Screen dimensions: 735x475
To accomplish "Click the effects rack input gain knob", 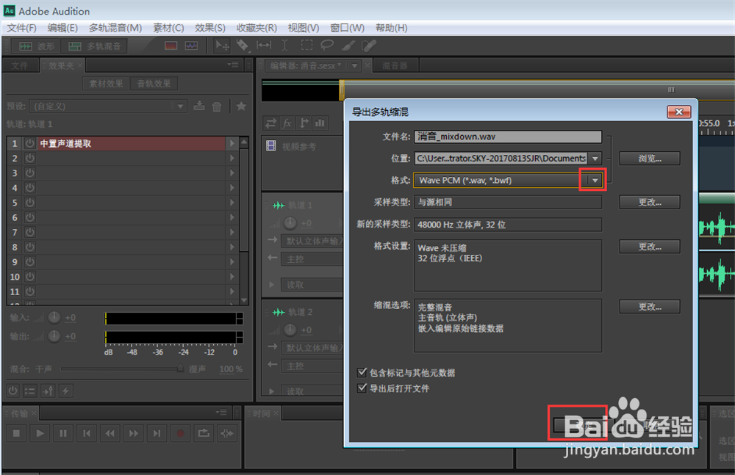I will click(54, 318).
